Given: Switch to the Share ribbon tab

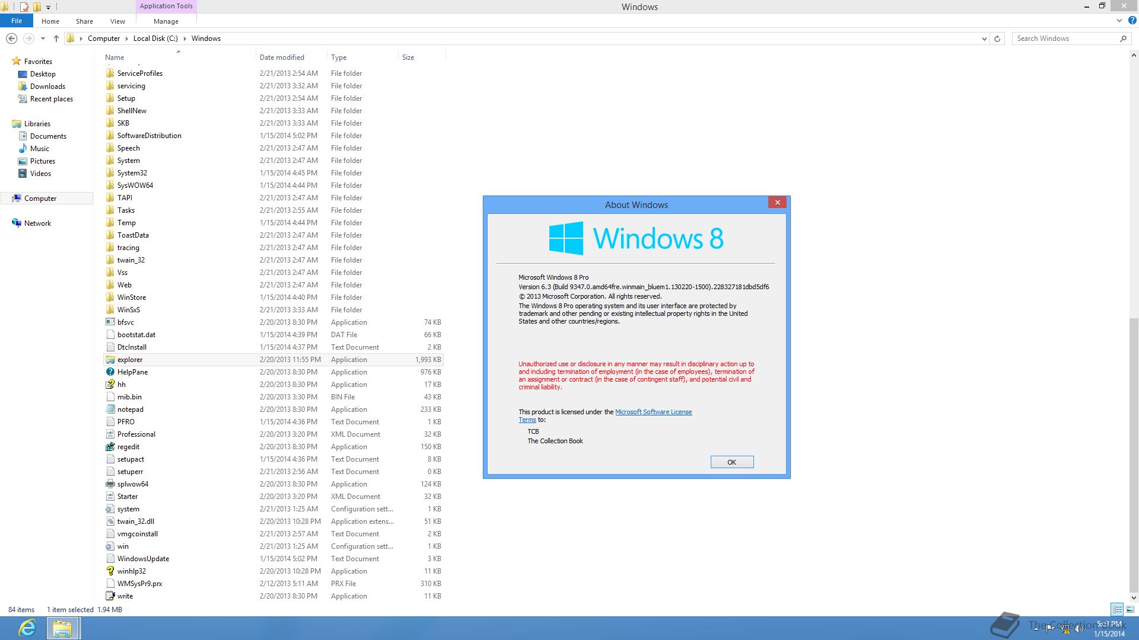Looking at the screenshot, I should [84, 21].
